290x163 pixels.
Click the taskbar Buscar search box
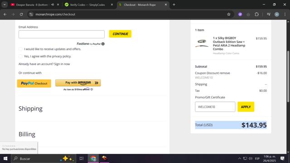[43, 158]
